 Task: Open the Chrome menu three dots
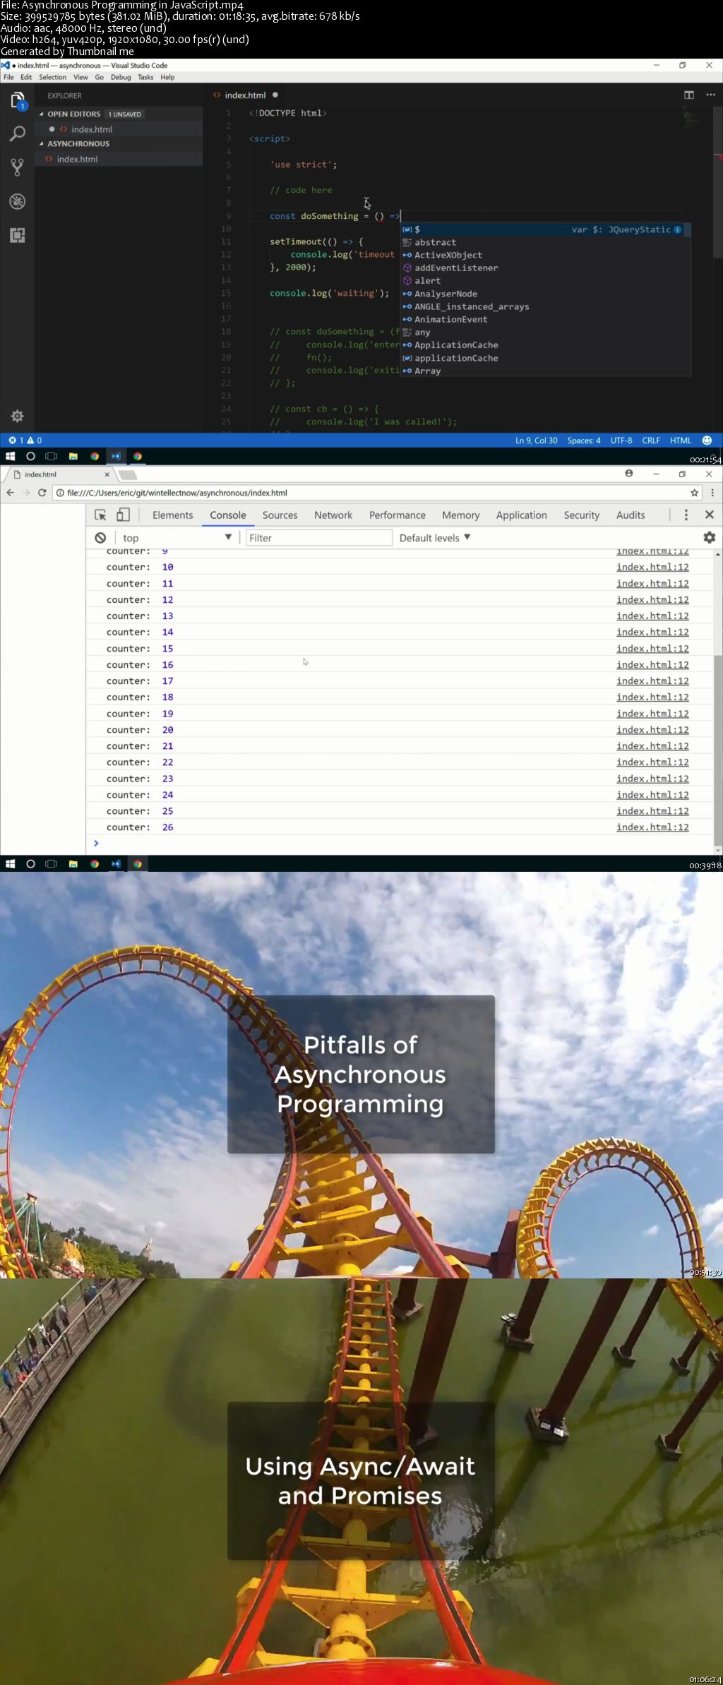[x=712, y=493]
